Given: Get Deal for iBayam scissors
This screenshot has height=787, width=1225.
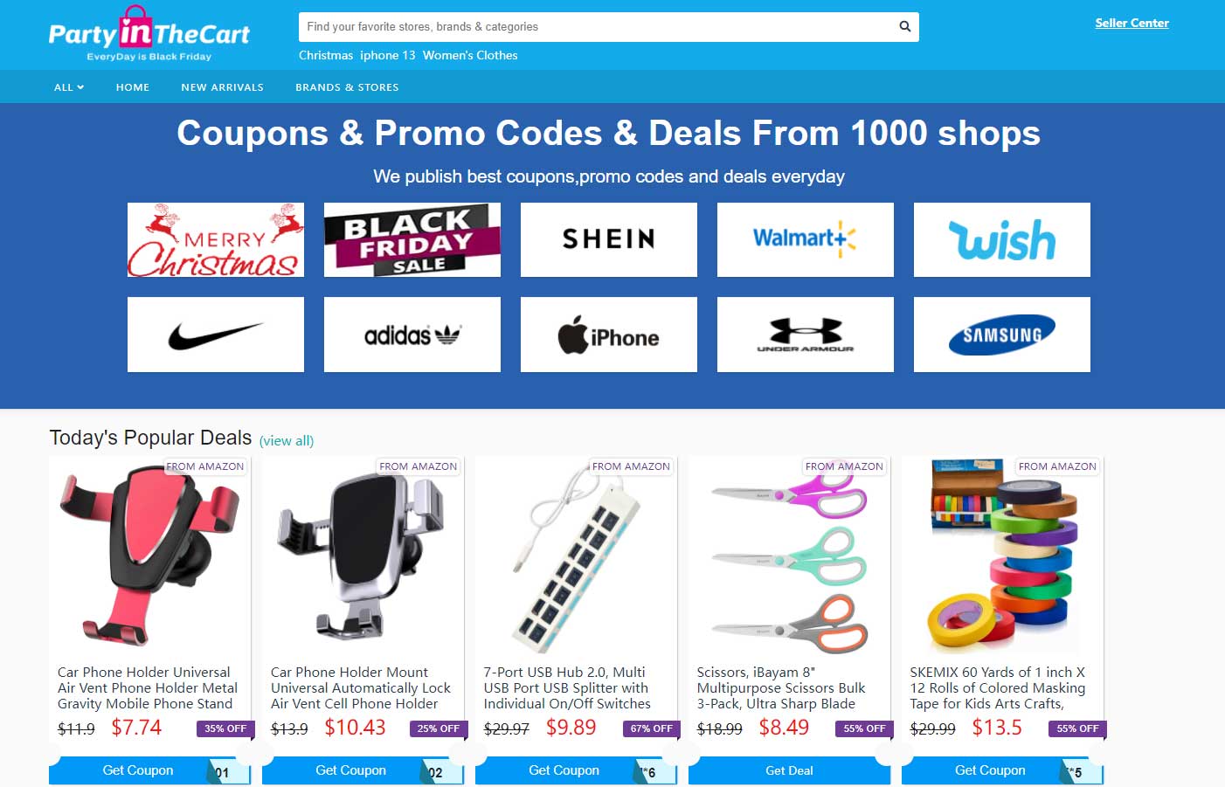Looking at the screenshot, I should point(789,770).
